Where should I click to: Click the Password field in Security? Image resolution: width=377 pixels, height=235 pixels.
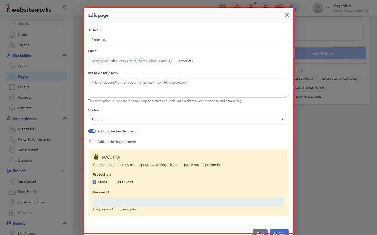(188, 202)
